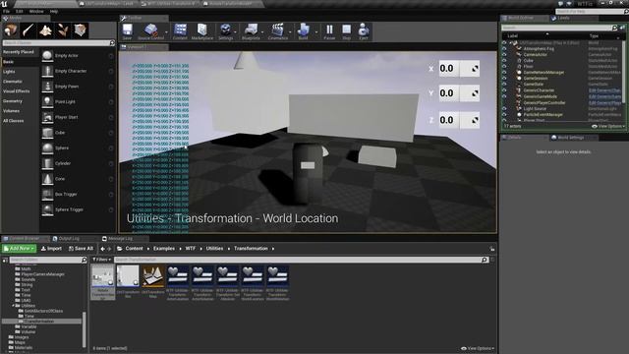
Task: Collapse the world root in World Outliner
Action: [x=510, y=42]
